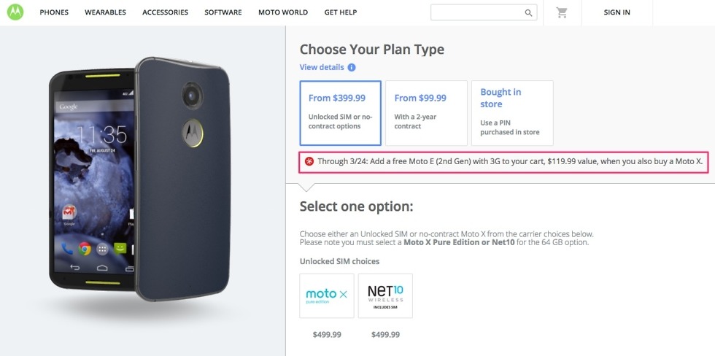Viewport: 715px width, 356px height.
Task: Click the info icon beside View details
Action: tap(352, 67)
